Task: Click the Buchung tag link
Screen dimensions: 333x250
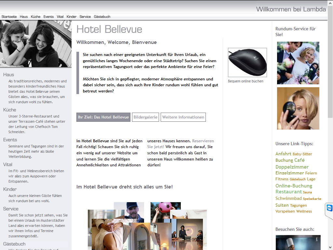Action: (284, 160)
